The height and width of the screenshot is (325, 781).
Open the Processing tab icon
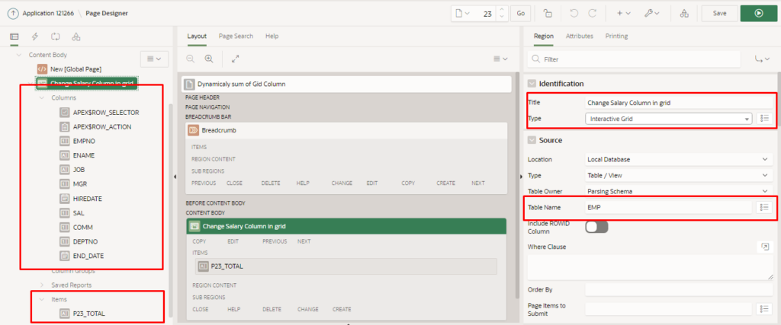[56, 37]
